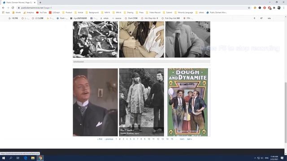This screenshot has height=161, width=287.
Task: Go to the next › page link
Action: click(182, 139)
